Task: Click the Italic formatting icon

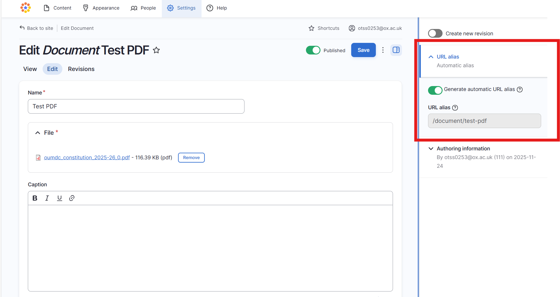Action: coord(47,198)
